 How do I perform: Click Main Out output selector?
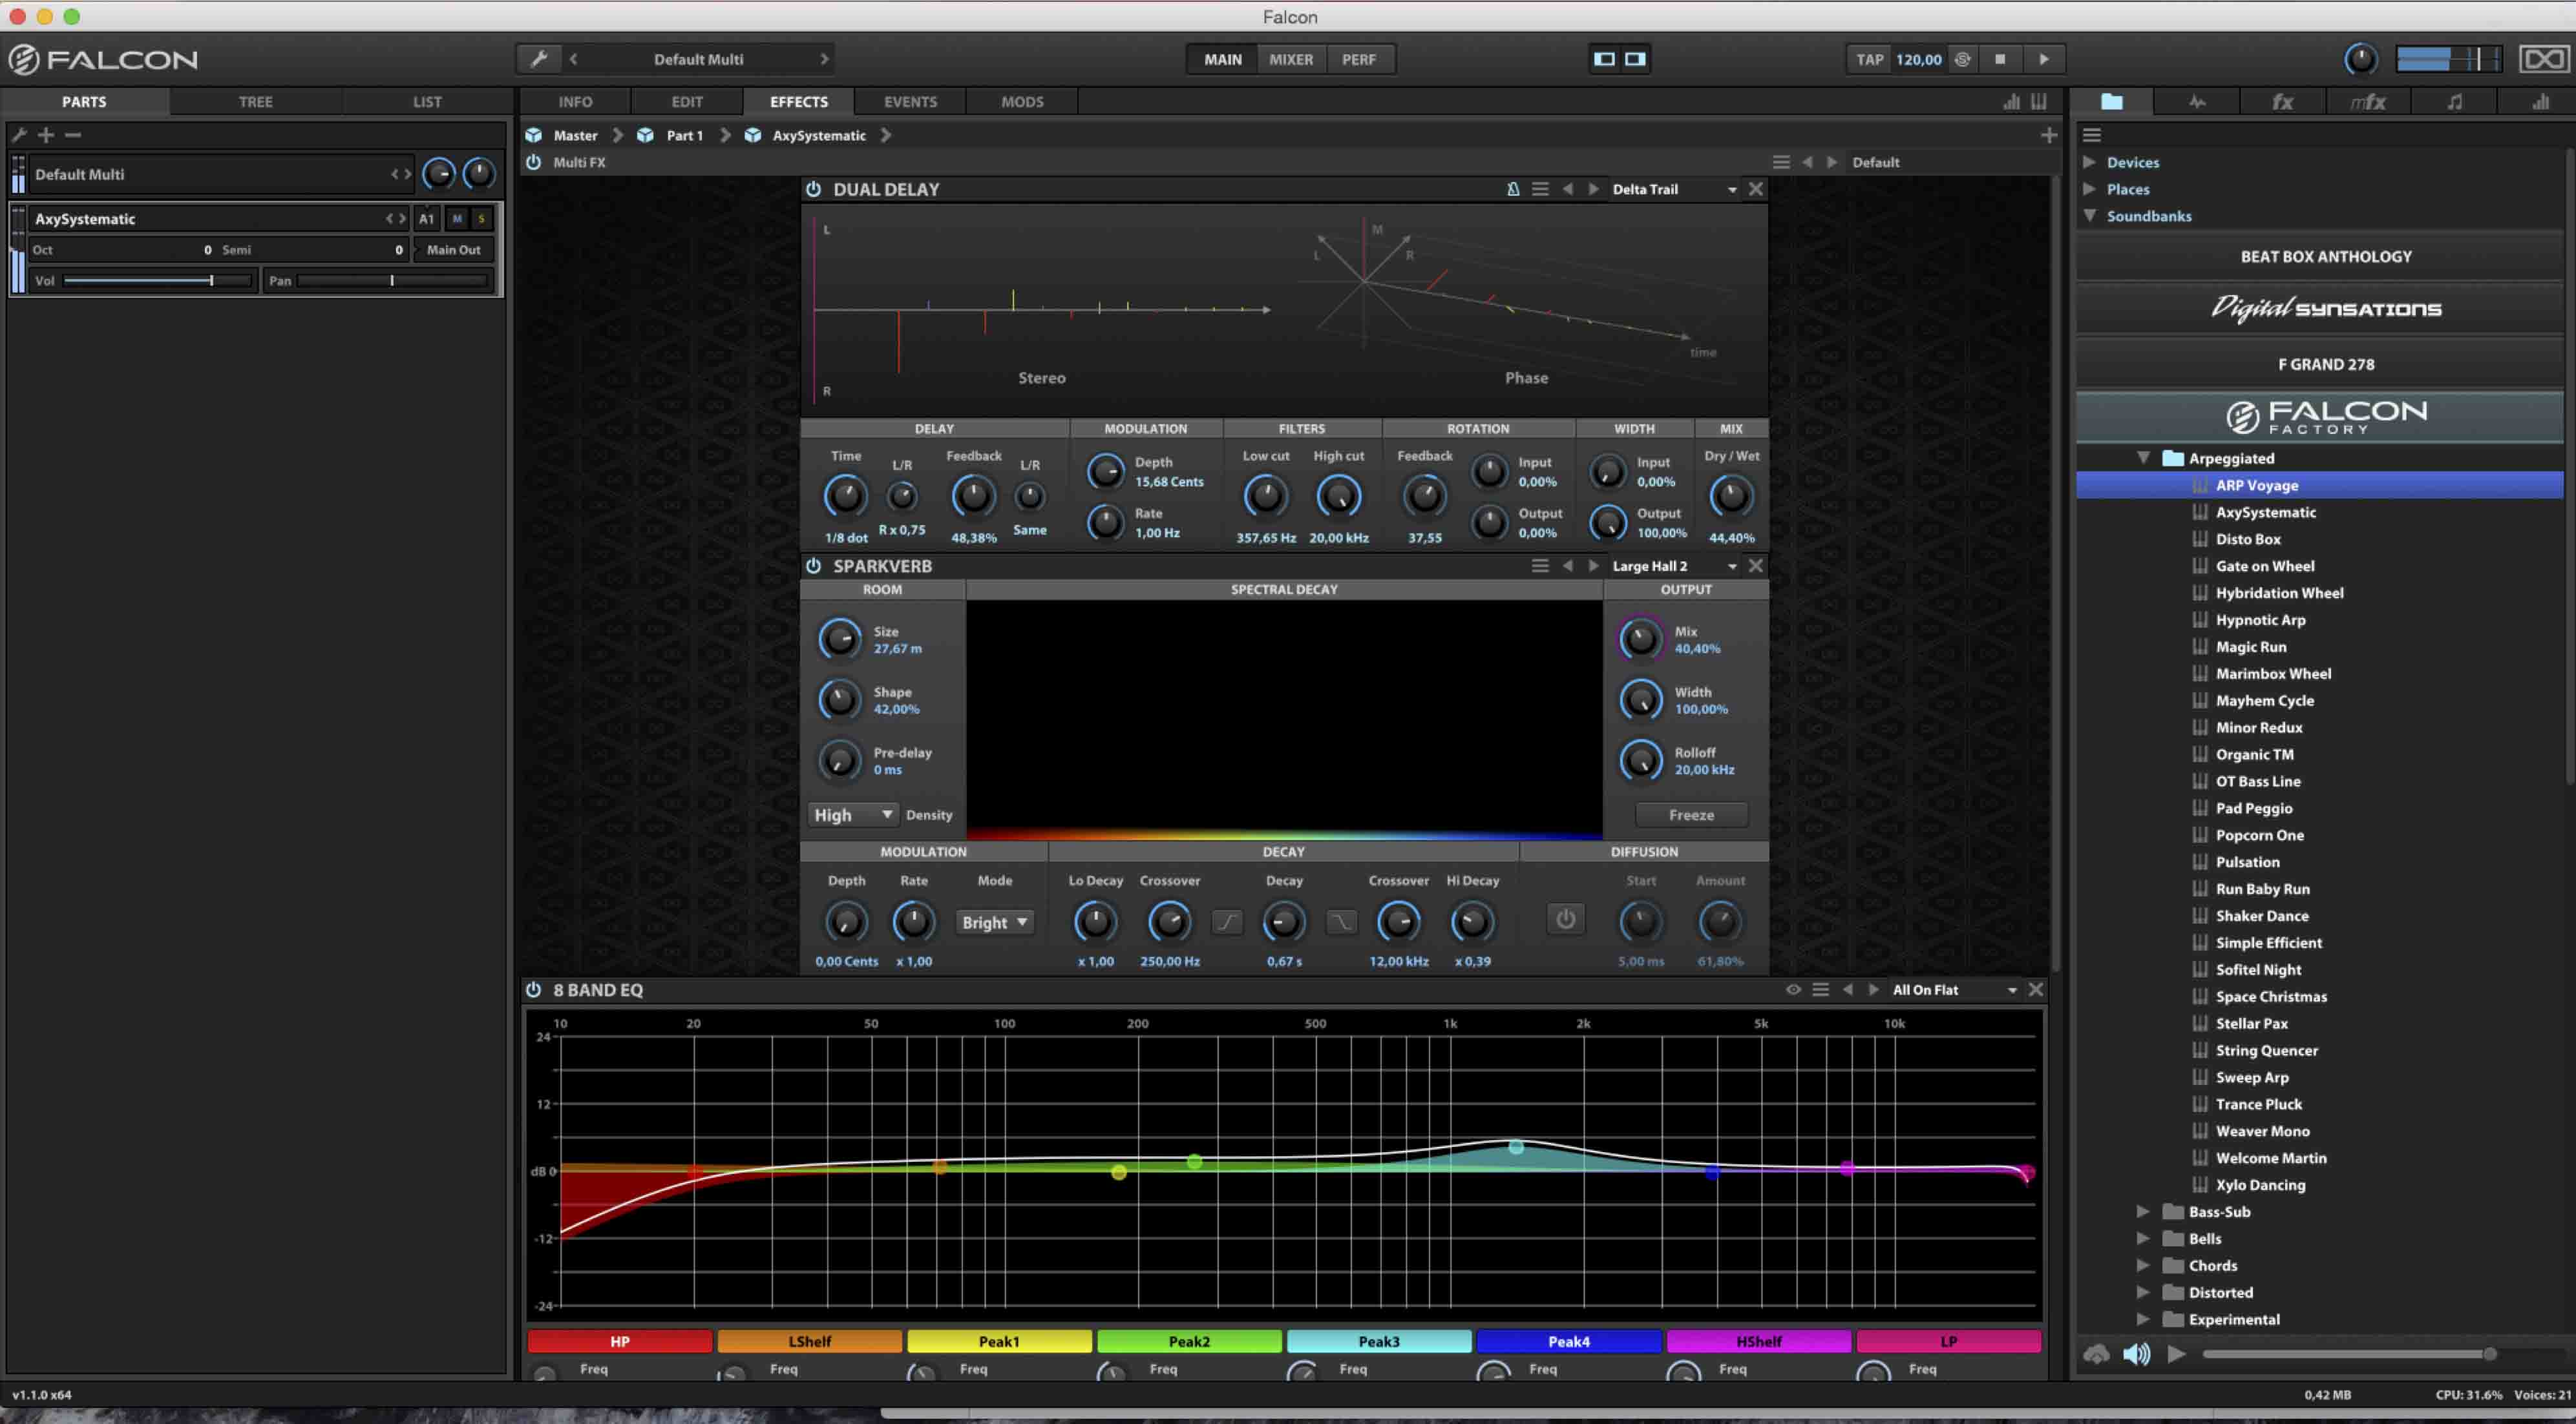tap(454, 250)
